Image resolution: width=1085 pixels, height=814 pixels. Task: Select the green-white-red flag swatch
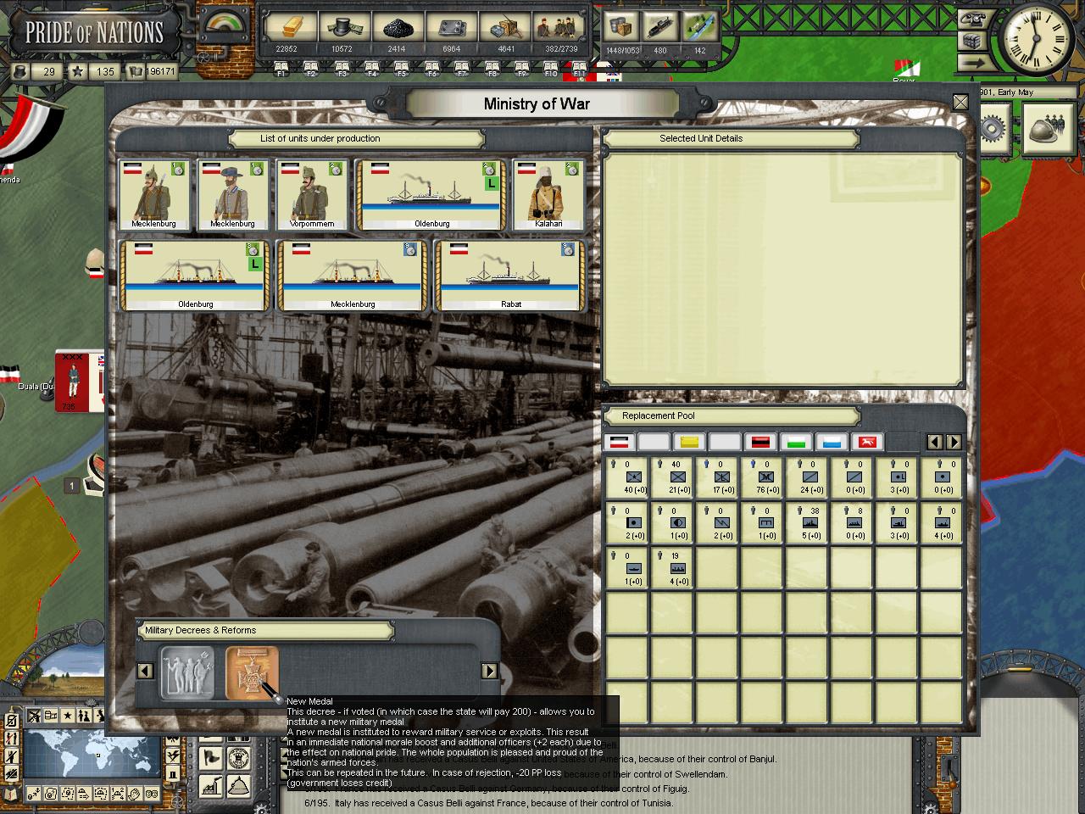click(x=795, y=442)
